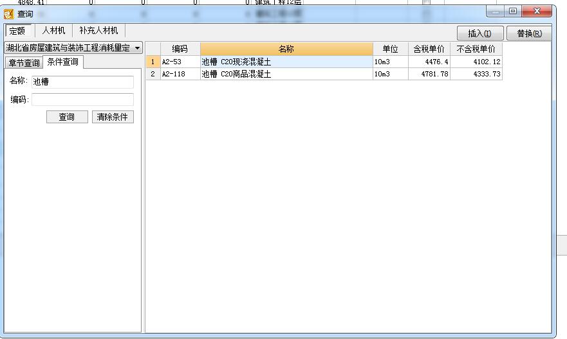Click the 查询 window app icon
The width and height of the screenshot is (567, 339).
[8, 14]
